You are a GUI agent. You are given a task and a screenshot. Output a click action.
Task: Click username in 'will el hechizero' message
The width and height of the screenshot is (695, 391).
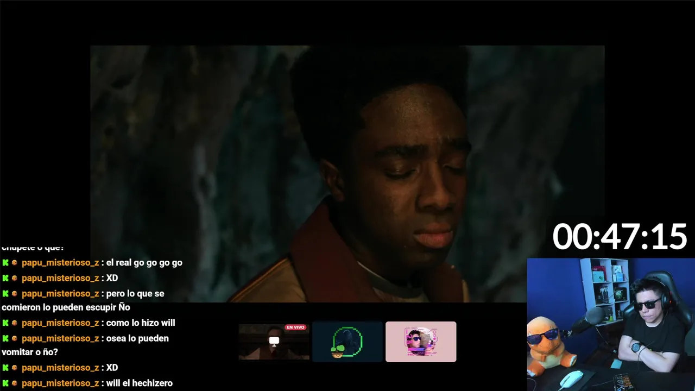pyautogui.click(x=60, y=383)
